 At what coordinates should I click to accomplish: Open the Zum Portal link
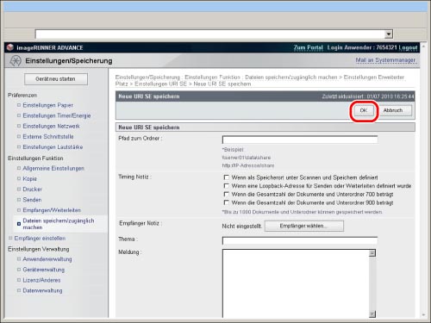click(x=308, y=47)
